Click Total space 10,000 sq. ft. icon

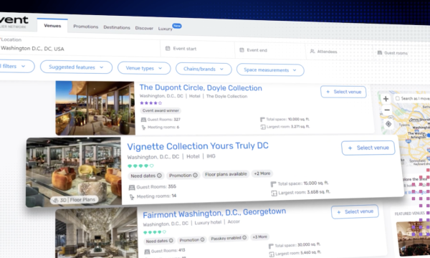(262, 119)
